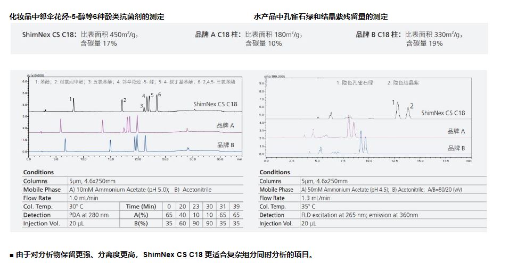Click A(%) gradient row label

[141, 215]
